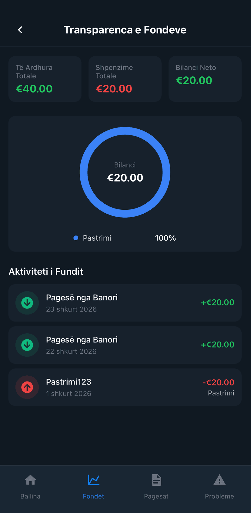Select the Shpenzime Totale card

(125, 79)
